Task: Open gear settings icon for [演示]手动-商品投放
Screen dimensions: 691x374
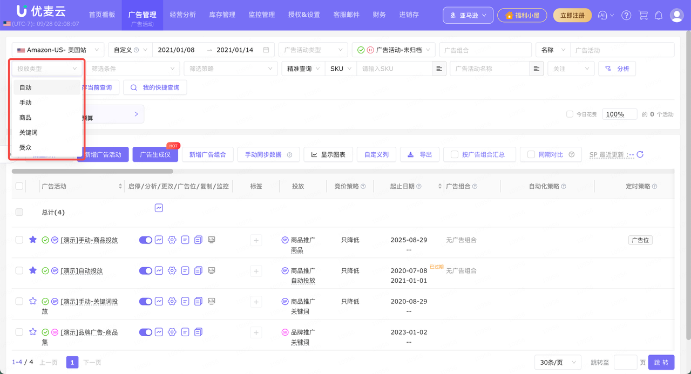Action: click(x=172, y=240)
